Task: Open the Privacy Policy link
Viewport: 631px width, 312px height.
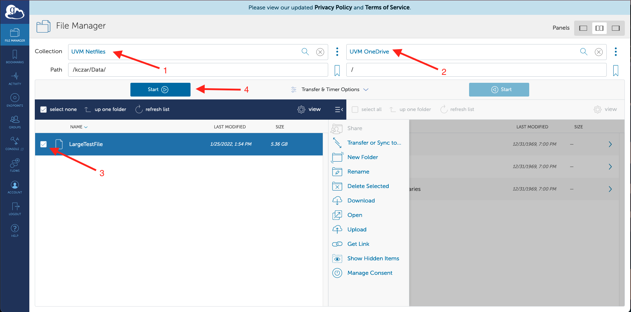Action: (x=333, y=7)
